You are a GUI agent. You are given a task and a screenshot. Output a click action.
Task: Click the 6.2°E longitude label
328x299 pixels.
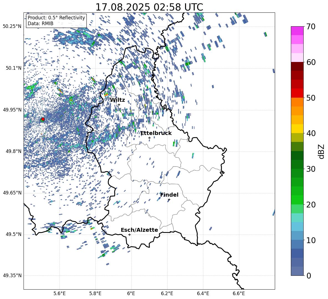click(167, 293)
